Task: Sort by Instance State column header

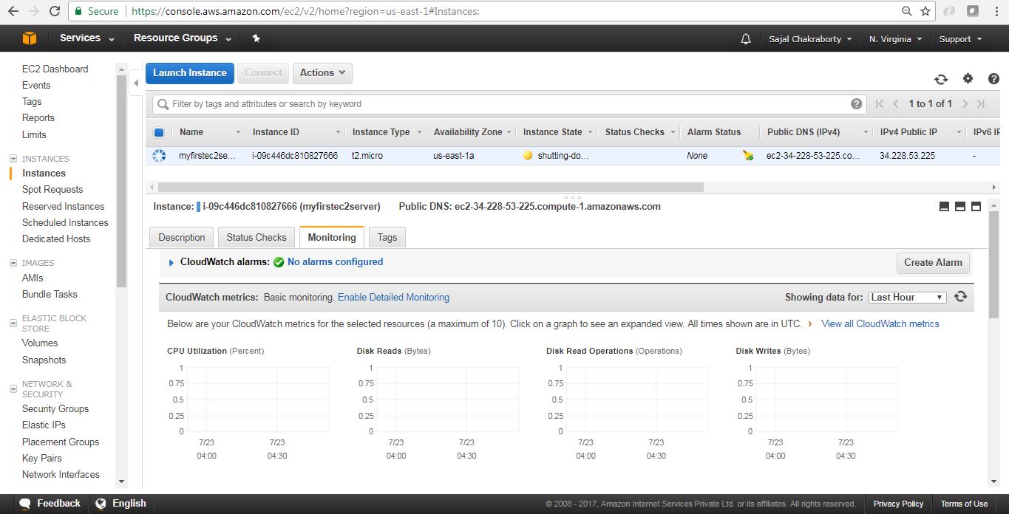Action: (x=552, y=132)
